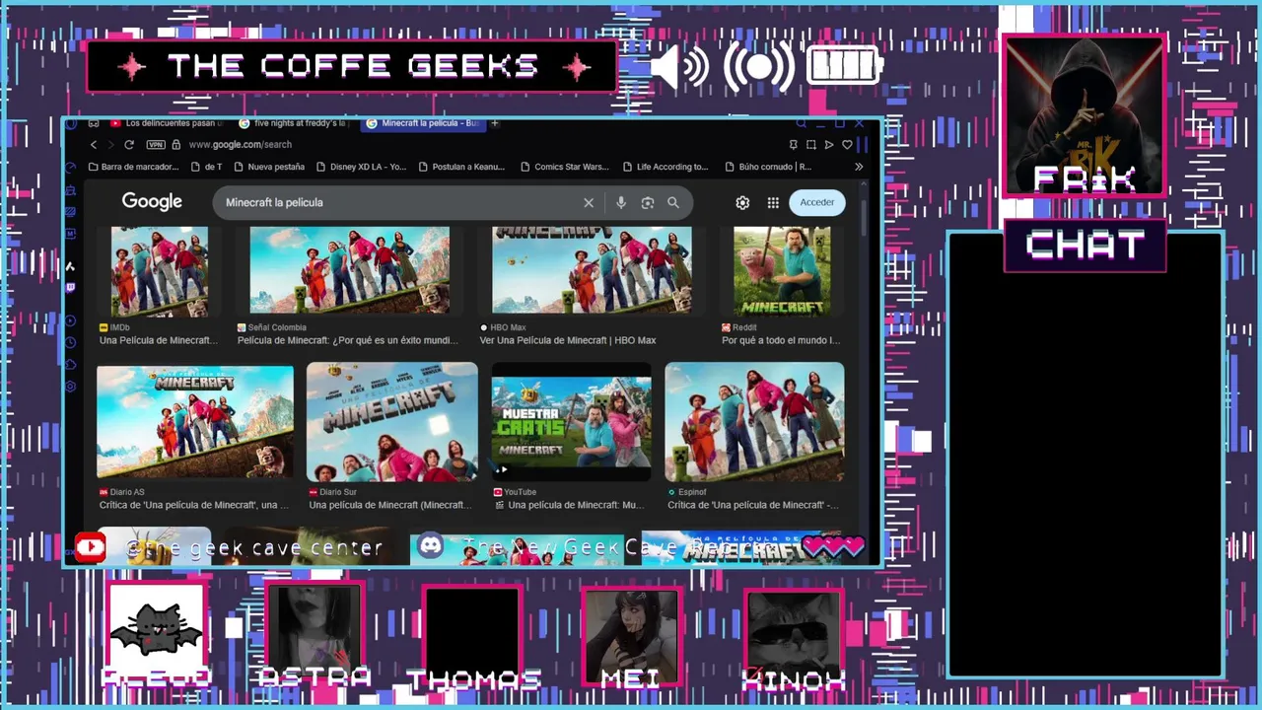1262x710 pixels.
Task: Open a new tab with plus button
Action: pos(495,123)
